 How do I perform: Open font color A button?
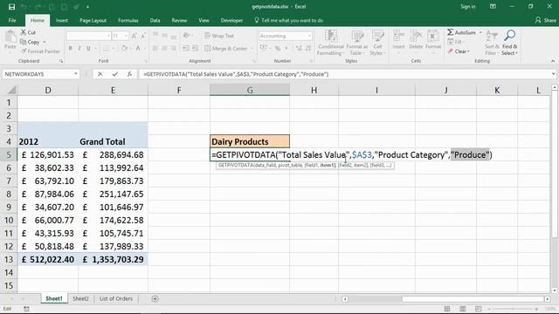[138, 48]
